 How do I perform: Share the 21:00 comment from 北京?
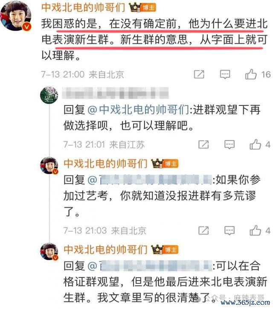pos(199,74)
